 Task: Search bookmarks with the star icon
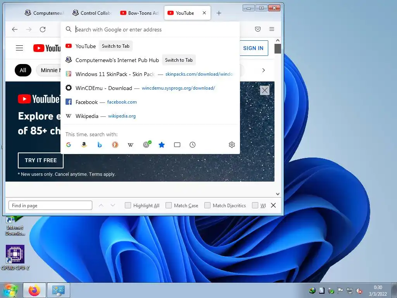tap(162, 145)
